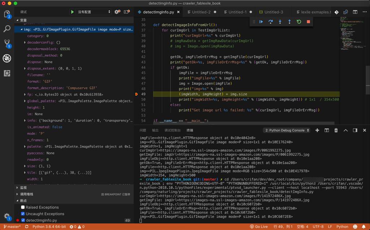Open the Extensions view icon

(x=7, y=73)
